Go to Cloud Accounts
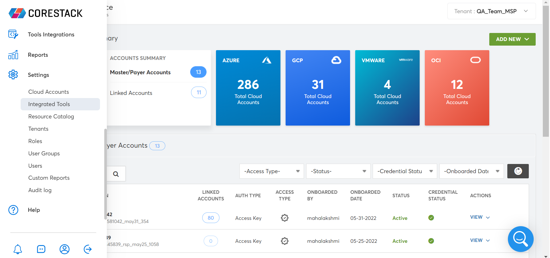The image size is (550, 258). click(49, 92)
